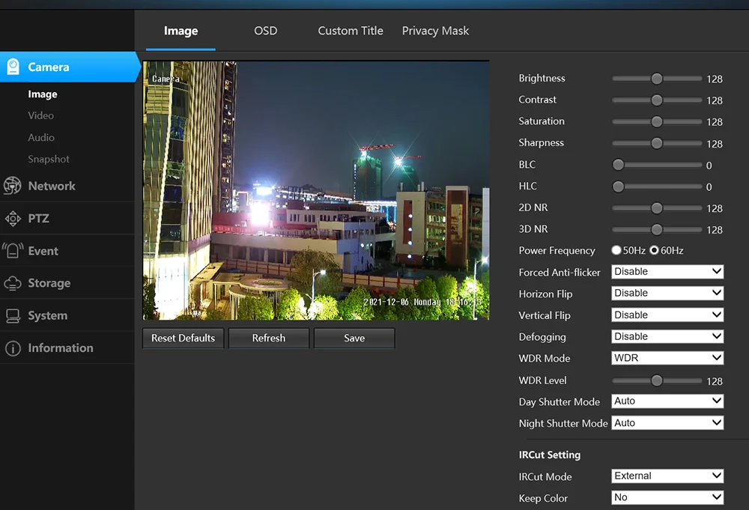
Task: Open the Event settings icon
Action: [x=14, y=250]
